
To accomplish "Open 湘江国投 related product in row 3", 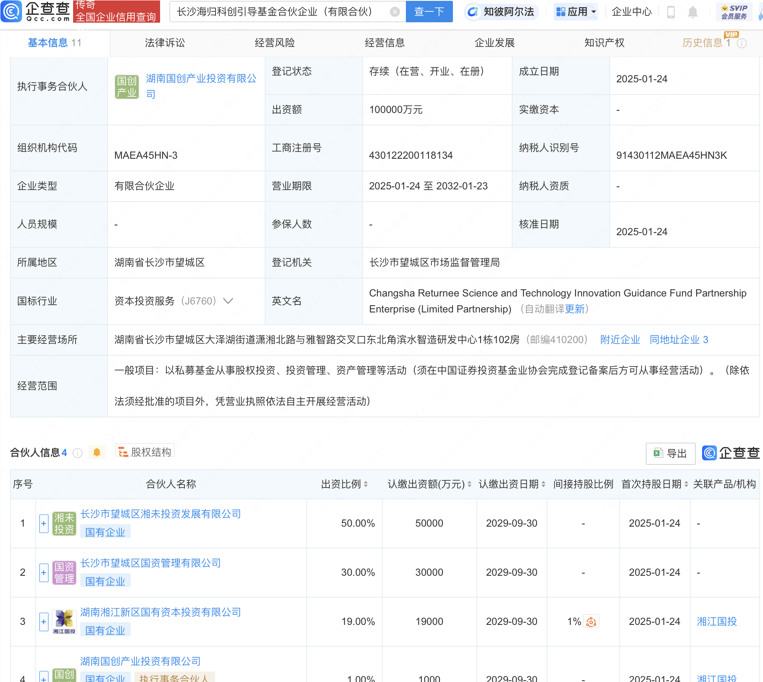I will (717, 622).
